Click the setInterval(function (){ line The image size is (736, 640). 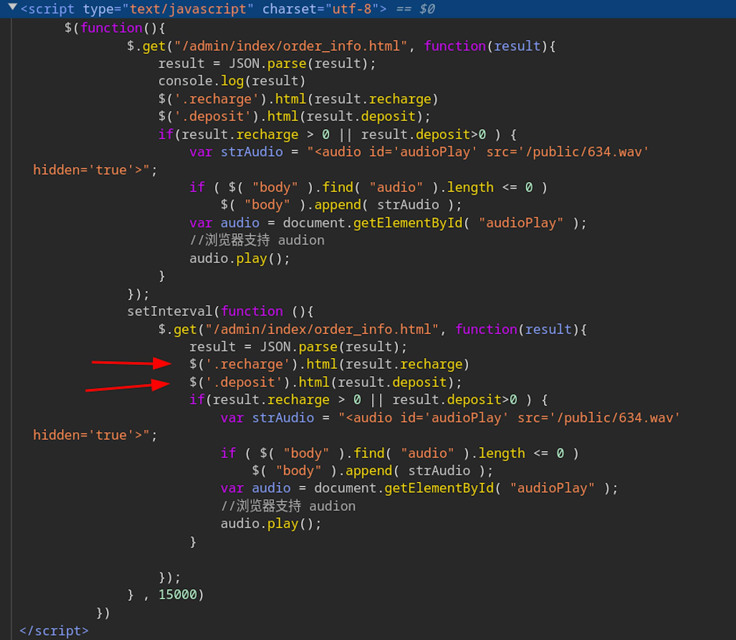click(x=220, y=311)
